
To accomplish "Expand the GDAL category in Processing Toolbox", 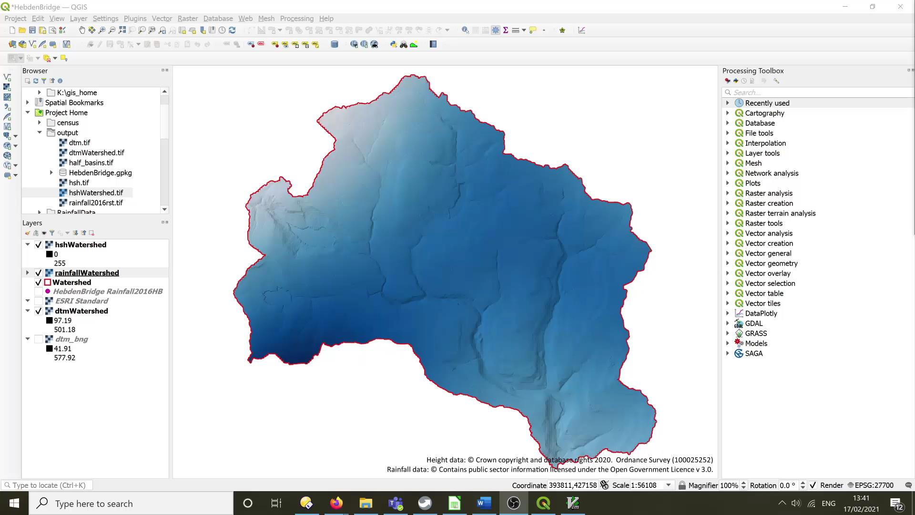I will 728,323.
